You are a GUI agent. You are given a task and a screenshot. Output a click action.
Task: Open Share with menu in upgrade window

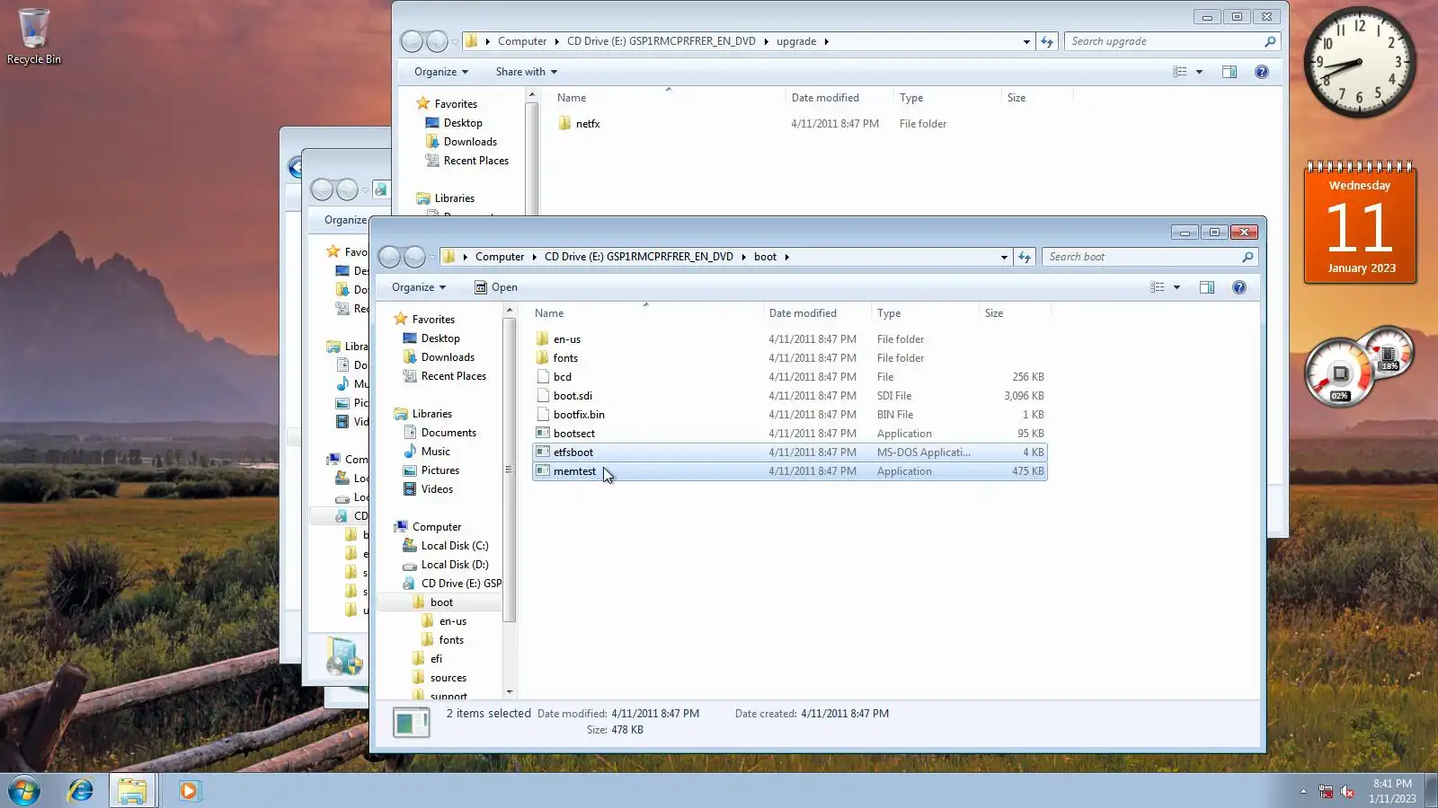[x=527, y=72]
